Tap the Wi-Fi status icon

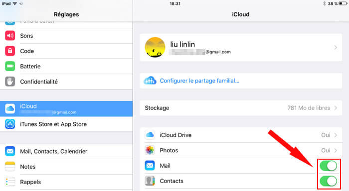15,3
